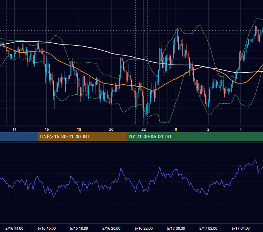Click the 16 hour label on price chart axis
Screen dimensions: 263x232
(x=47, y=130)
